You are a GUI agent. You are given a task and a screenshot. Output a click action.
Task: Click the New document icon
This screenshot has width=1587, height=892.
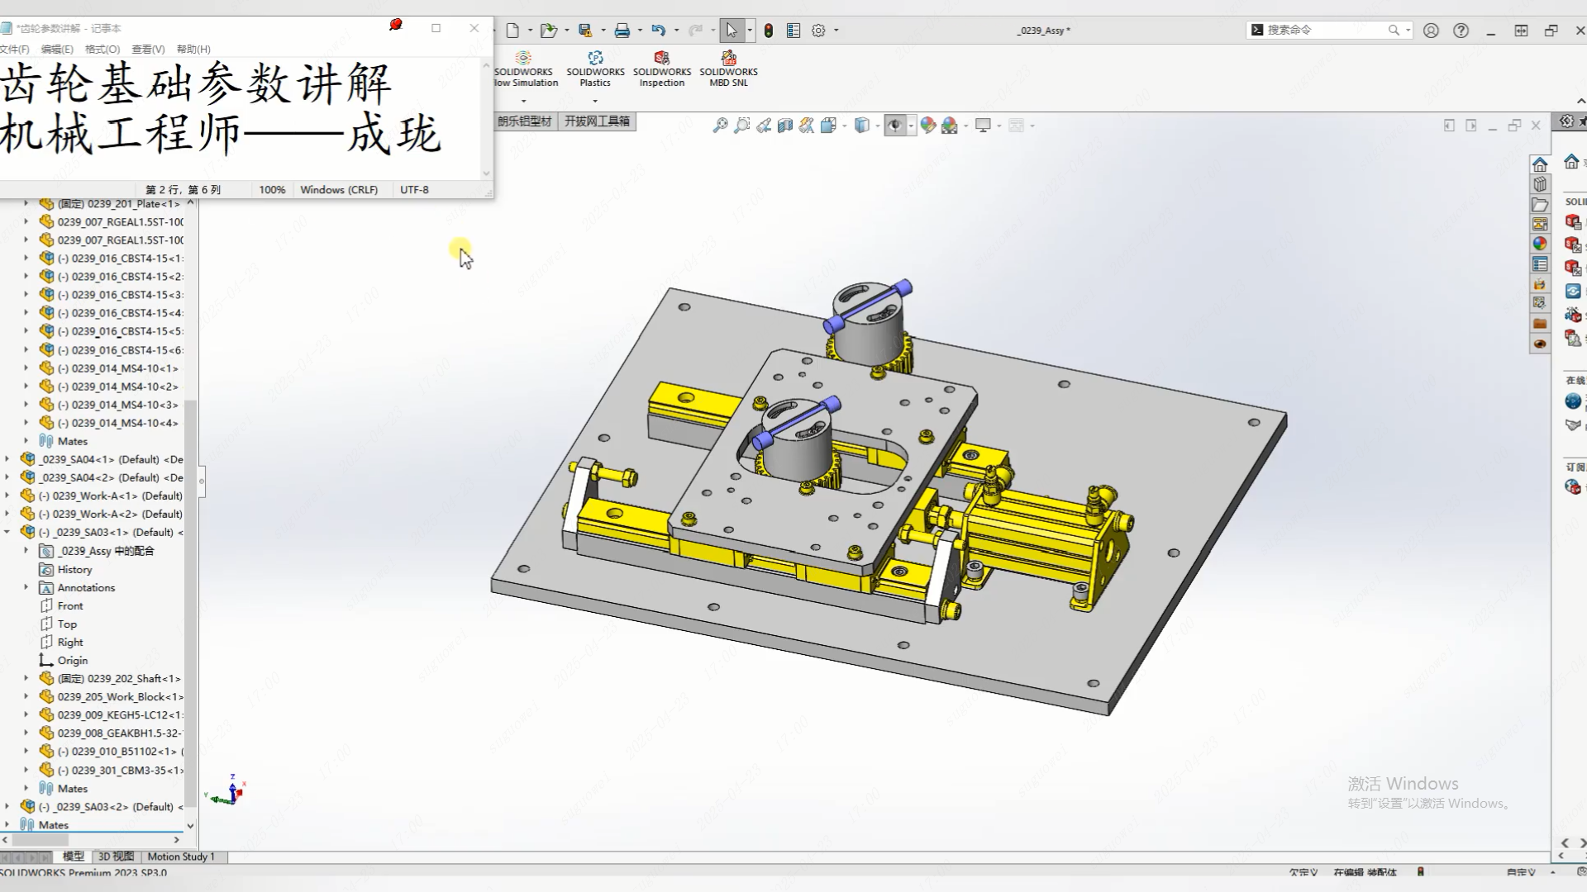[512, 31]
